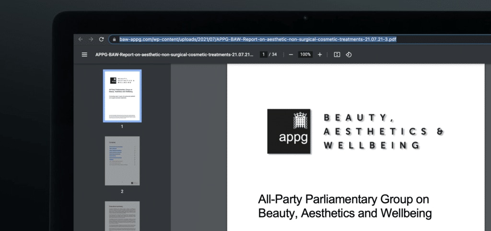The height and width of the screenshot is (231, 491).
Task: Jump to page 3 Executive summary thumbnail
Action: tap(122, 216)
